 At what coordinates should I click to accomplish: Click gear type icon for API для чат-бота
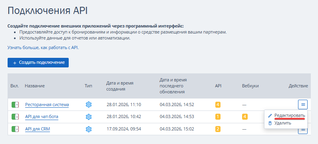89,117
